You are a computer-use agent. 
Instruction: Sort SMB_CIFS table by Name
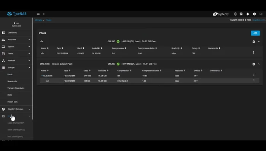point(45,71)
